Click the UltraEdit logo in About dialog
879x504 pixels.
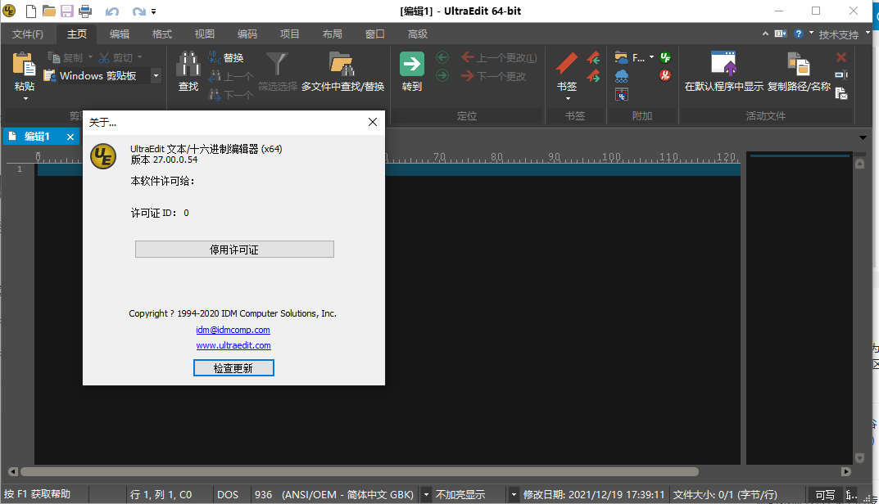[x=103, y=155]
